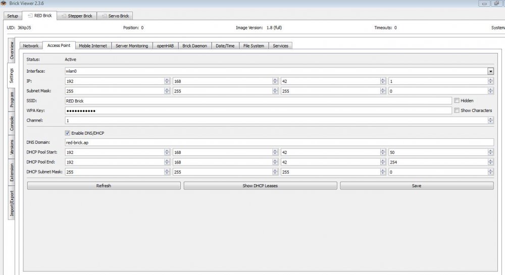Click the SSID text field
The image size is (505, 275).
[258, 101]
